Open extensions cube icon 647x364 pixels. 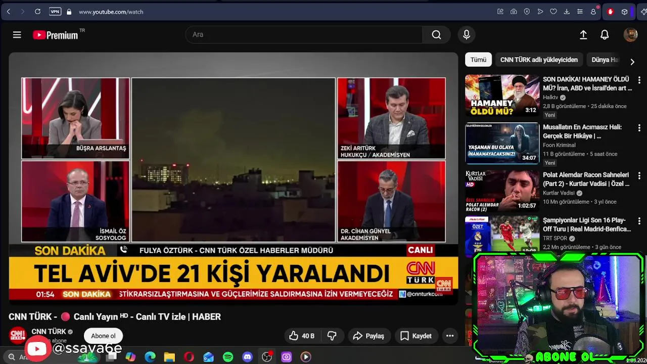tap(625, 12)
